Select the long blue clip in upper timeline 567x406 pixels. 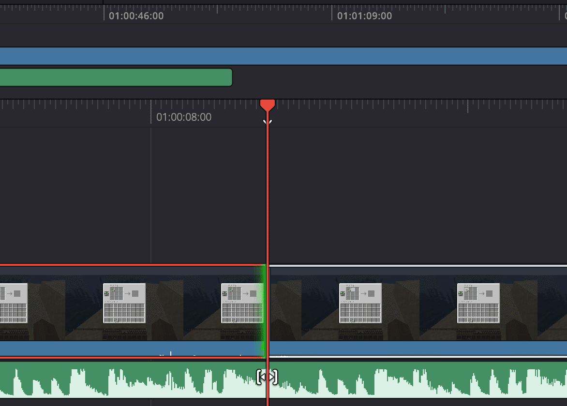283,56
